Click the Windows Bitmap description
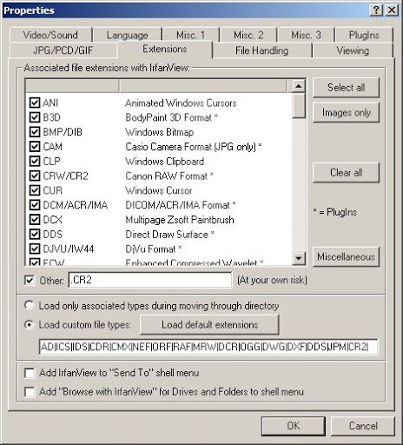Image resolution: width=403 pixels, height=445 pixels. (160, 132)
